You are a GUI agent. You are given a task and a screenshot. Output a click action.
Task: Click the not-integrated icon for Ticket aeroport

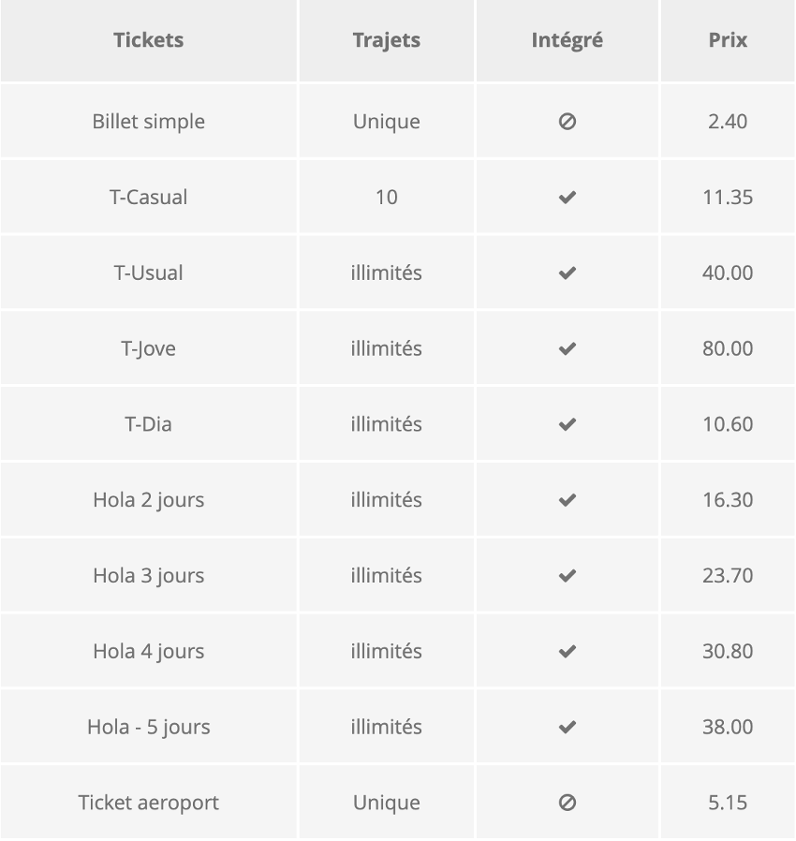pyautogui.click(x=567, y=803)
